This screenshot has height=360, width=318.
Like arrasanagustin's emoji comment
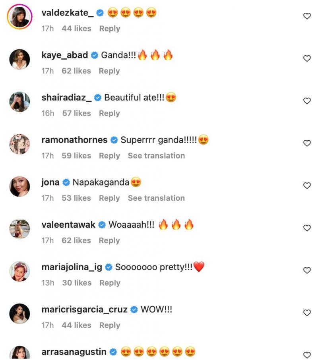pyautogui.click(x=306, y=355)
